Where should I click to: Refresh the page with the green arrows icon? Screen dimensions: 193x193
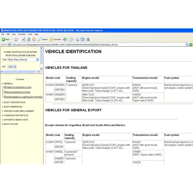(x=29, y=39)
